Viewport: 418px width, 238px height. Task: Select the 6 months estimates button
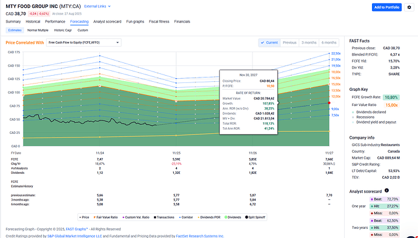(x=329, y=42)
